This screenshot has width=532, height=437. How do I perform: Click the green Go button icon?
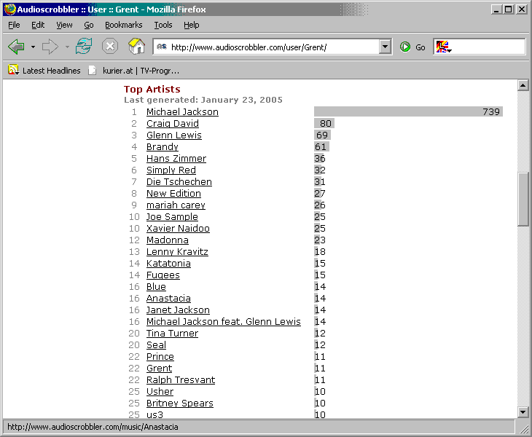[405, 47]
